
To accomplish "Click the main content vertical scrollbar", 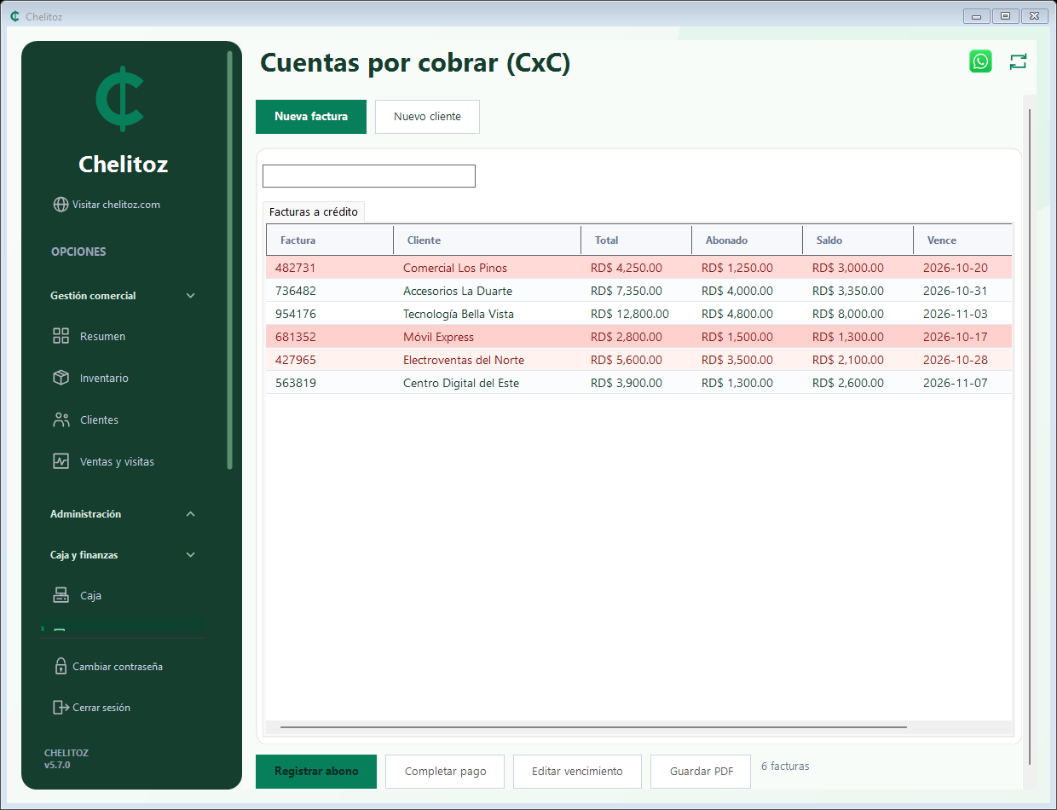I will pos(1030,437).
